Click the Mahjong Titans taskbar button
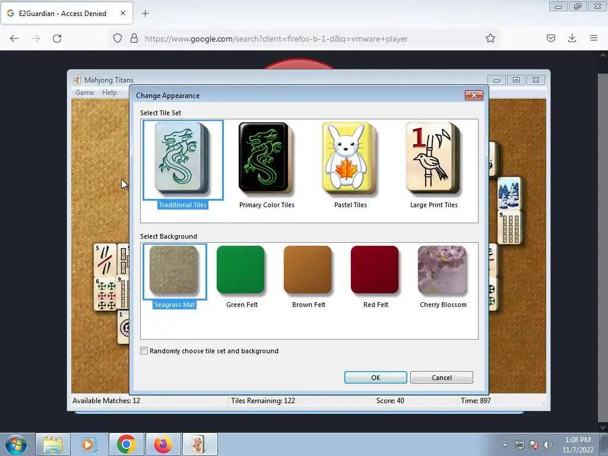 tap(199, 444)
